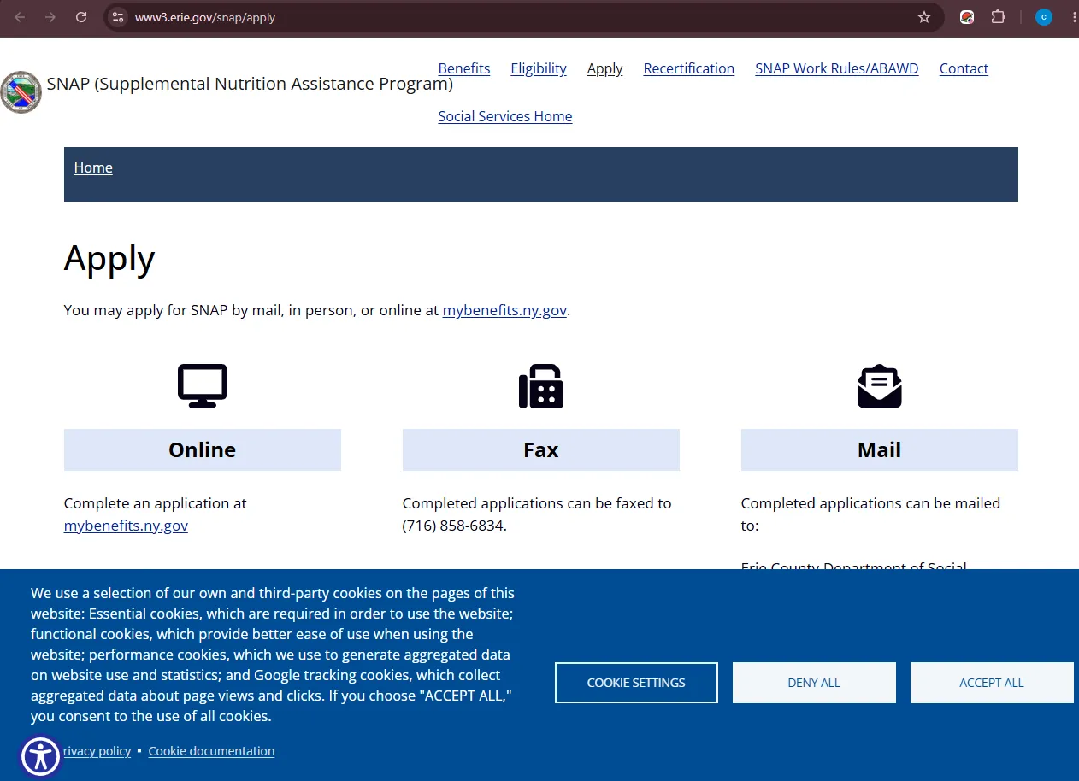The width and height of the screenshot is (1079, 781).
Task: Click the Fax section heading
Action: click(541, 449)
